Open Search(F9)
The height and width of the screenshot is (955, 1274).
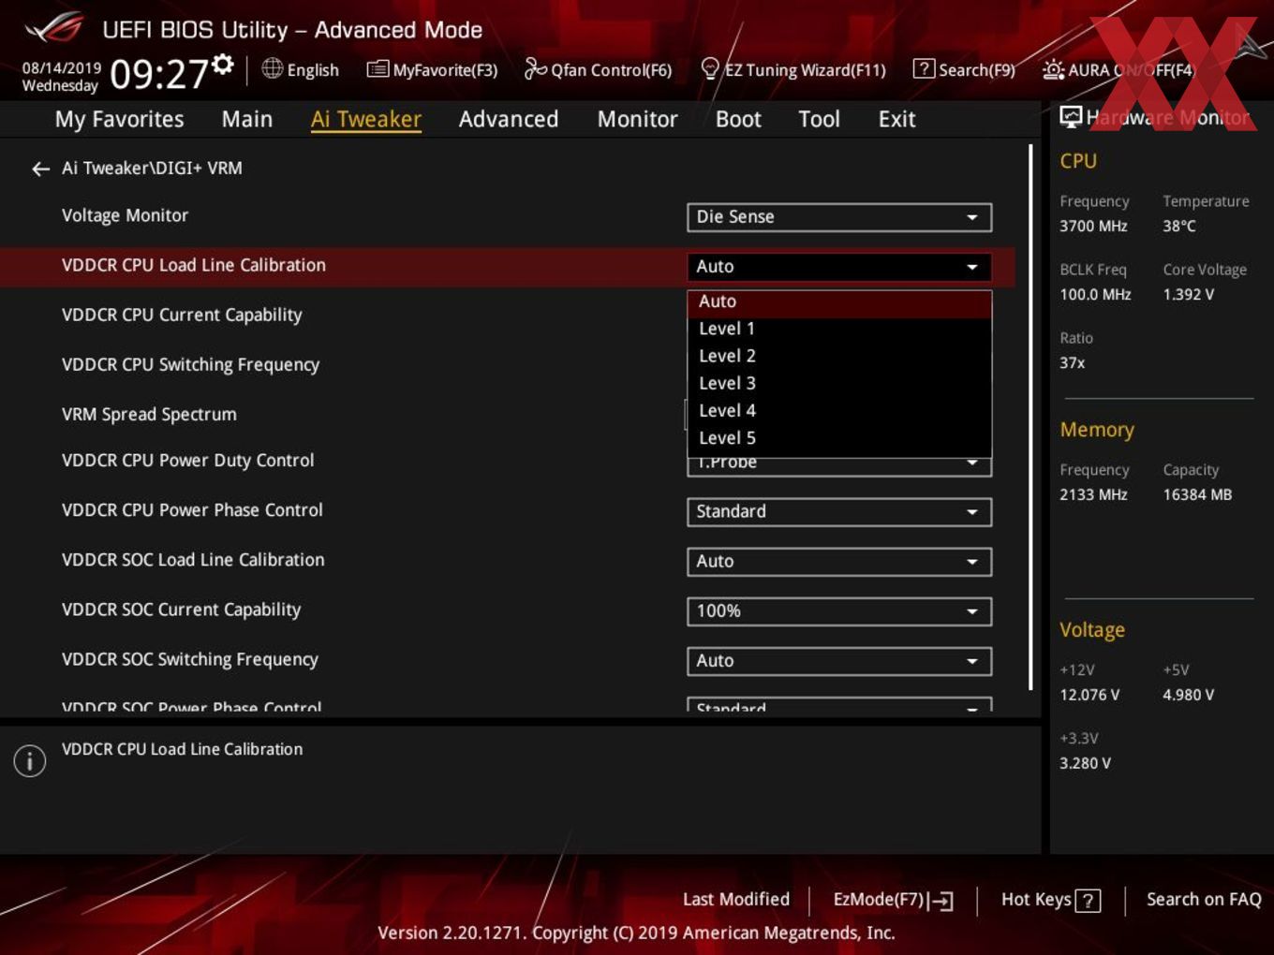[x=964, y=69]
